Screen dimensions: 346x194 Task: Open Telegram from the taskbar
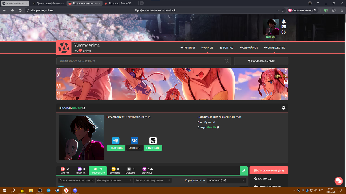(48, 190)
